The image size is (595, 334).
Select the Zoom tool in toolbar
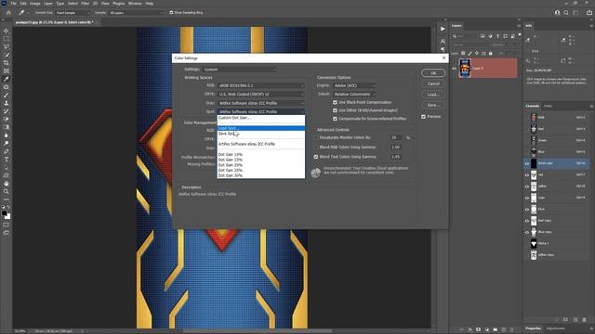pos(7,192)
